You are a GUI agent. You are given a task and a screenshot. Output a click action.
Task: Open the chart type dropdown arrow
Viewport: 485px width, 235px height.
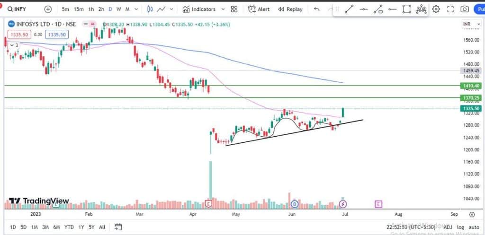(x=171, y=9)
